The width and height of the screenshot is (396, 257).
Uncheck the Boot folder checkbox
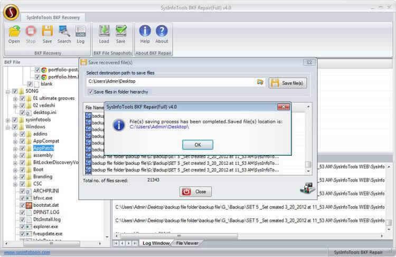[22, 169]
